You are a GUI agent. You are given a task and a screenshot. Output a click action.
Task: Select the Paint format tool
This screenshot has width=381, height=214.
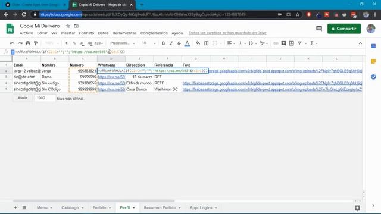36,43
